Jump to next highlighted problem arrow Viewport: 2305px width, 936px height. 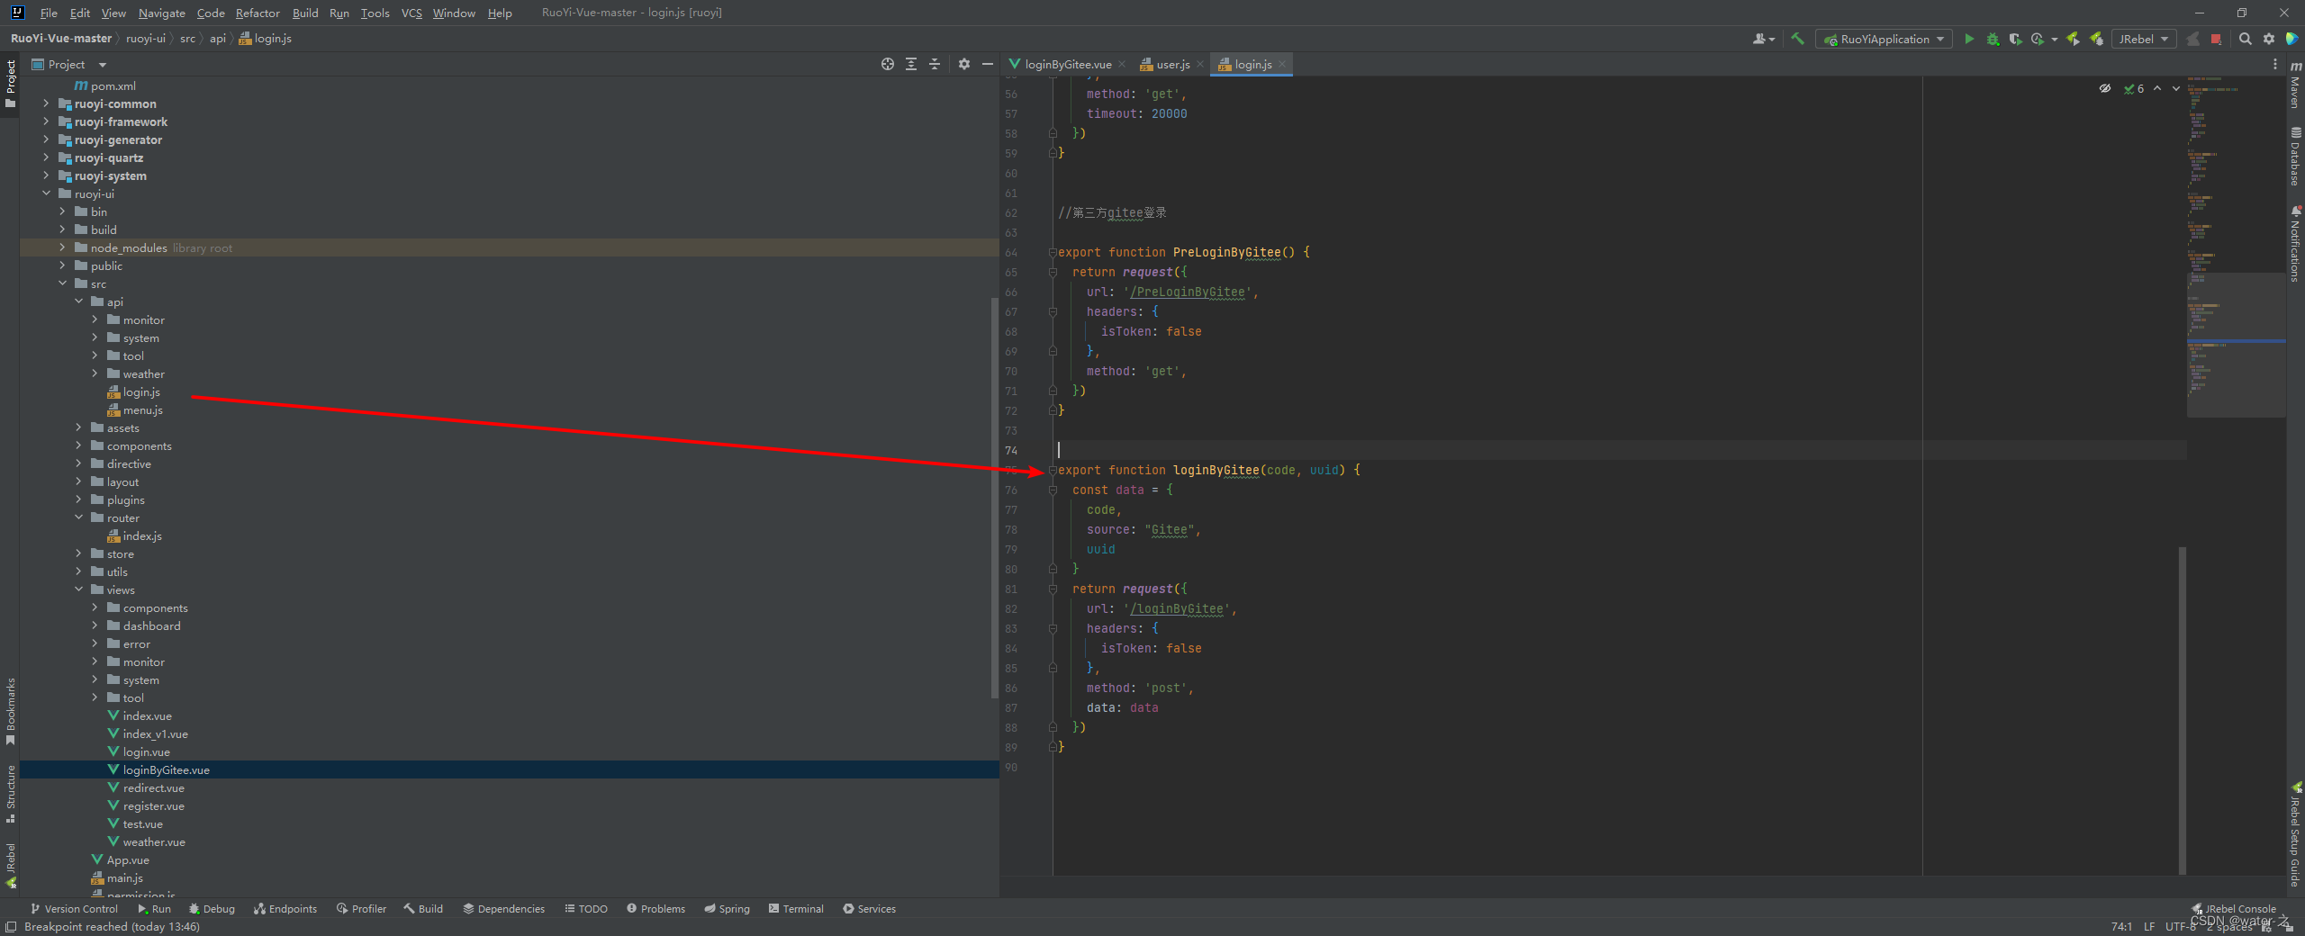[2176, 88]
